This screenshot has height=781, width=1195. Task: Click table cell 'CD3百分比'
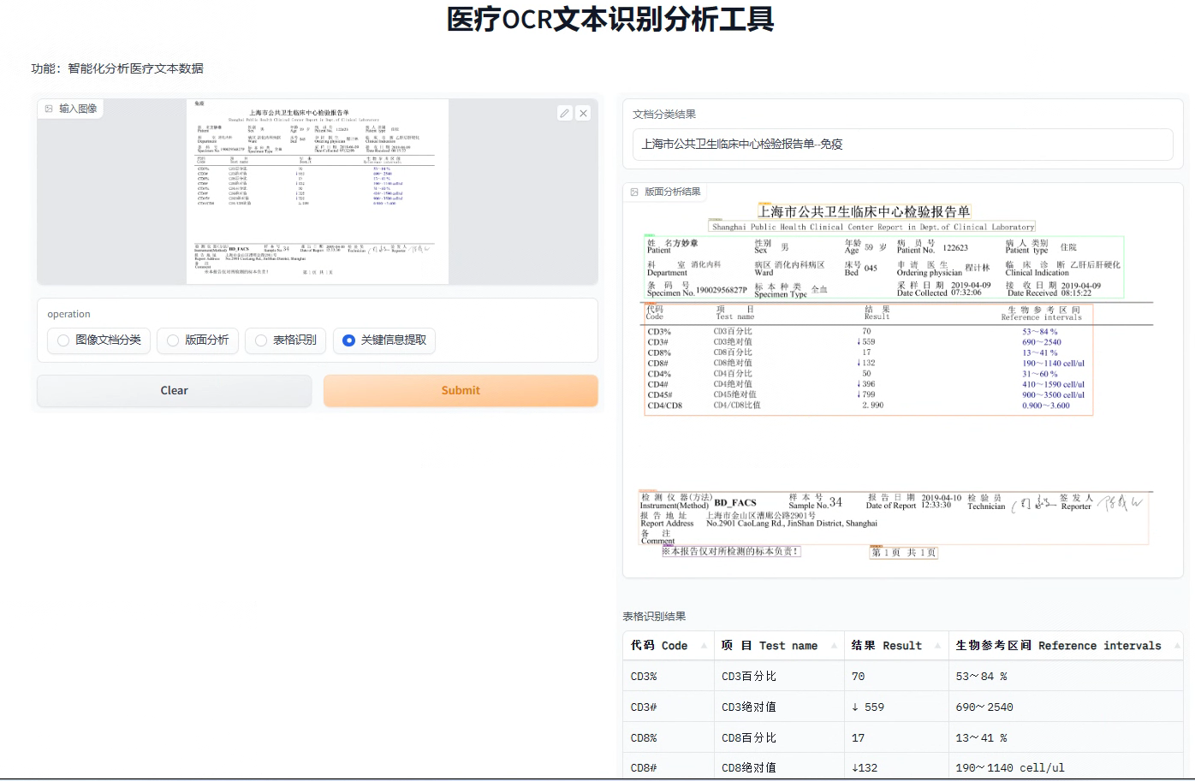pyautogui.click(x=780, y=677)
